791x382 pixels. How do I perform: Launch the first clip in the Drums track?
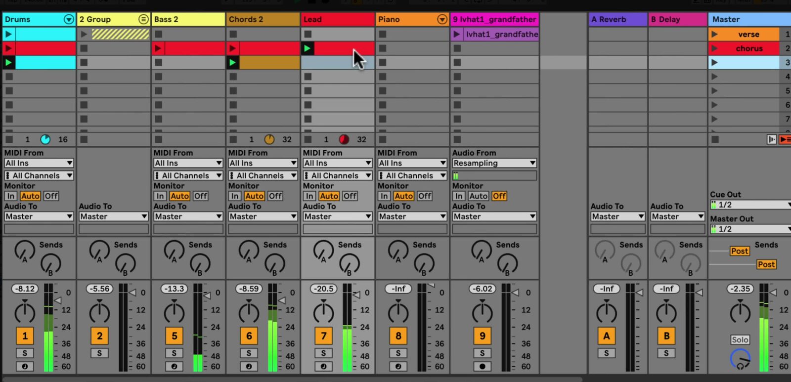coord(8,34)
